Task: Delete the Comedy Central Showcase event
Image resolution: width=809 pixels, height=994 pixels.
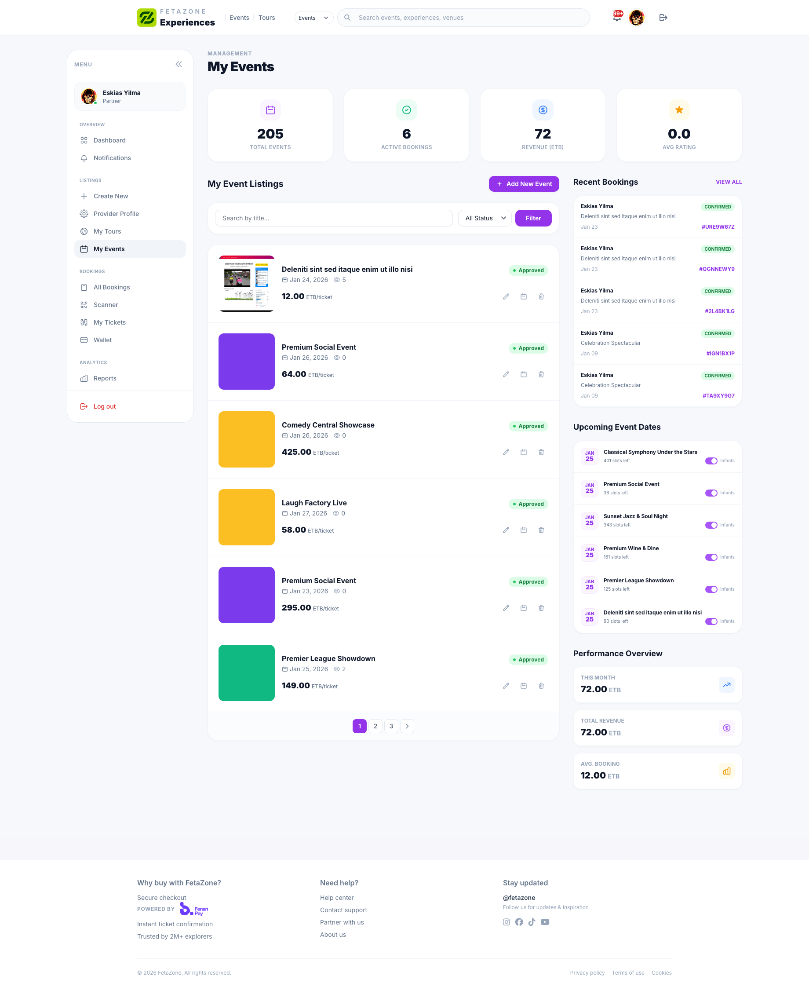Action: 541,452
